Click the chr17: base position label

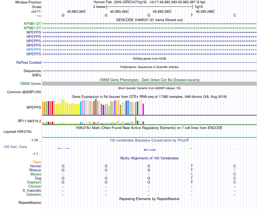pyautogui.click(x=36, y=11)
